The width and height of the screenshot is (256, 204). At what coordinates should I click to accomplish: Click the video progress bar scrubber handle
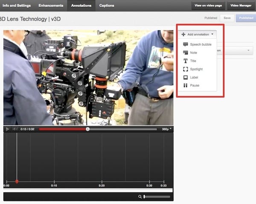(87, 129)
